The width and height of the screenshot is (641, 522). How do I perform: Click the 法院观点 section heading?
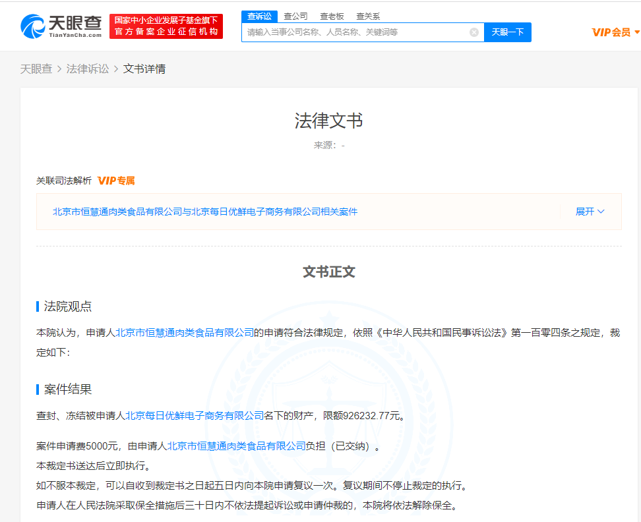[68, 306]
